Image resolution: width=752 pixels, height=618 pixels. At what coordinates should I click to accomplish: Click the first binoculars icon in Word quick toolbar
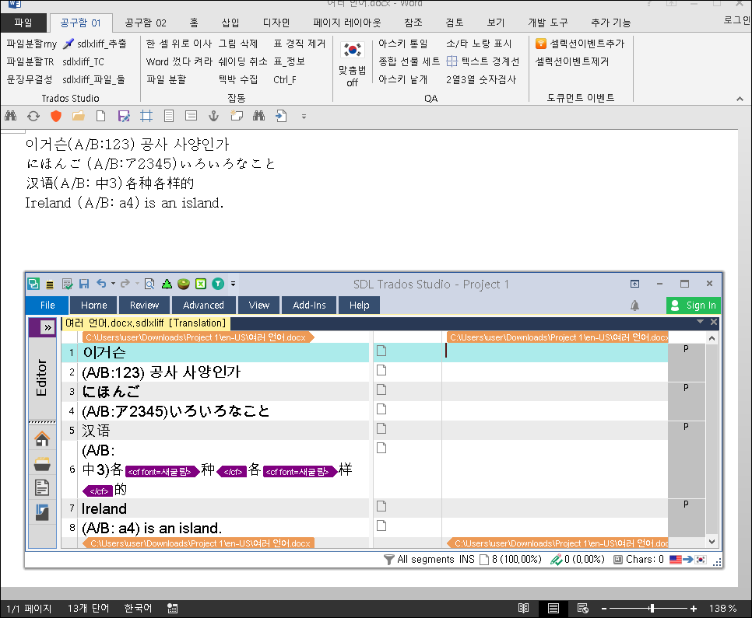[11, 116]
